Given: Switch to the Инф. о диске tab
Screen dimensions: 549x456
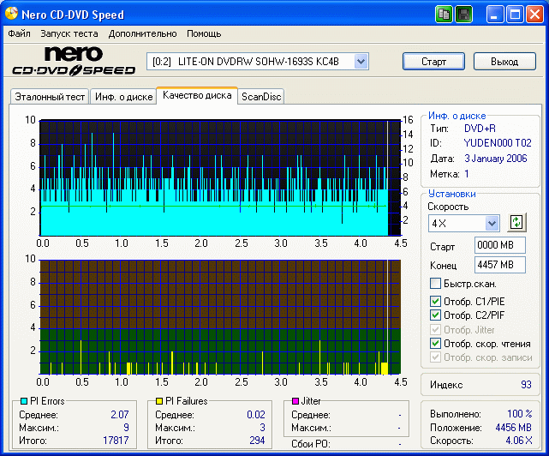Looking at the screenshot, I should coord(123,97).
